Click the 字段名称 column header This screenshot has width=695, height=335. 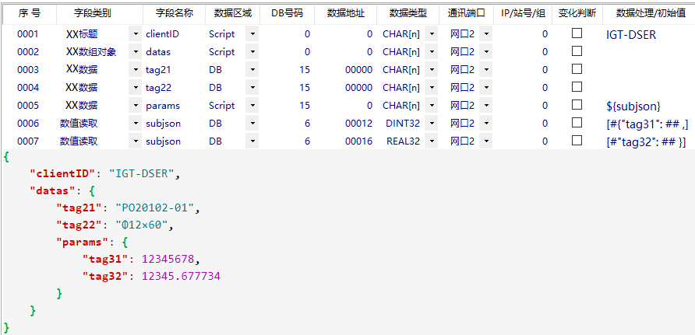(174, 13)
